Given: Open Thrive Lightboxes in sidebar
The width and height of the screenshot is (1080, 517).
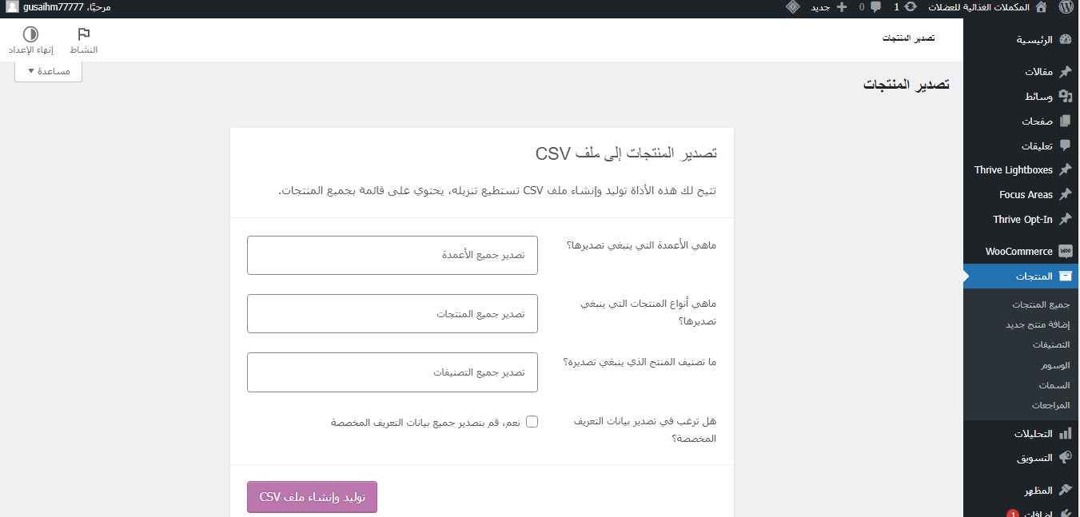Looking at the screenshot, I should pos(1014,170).
